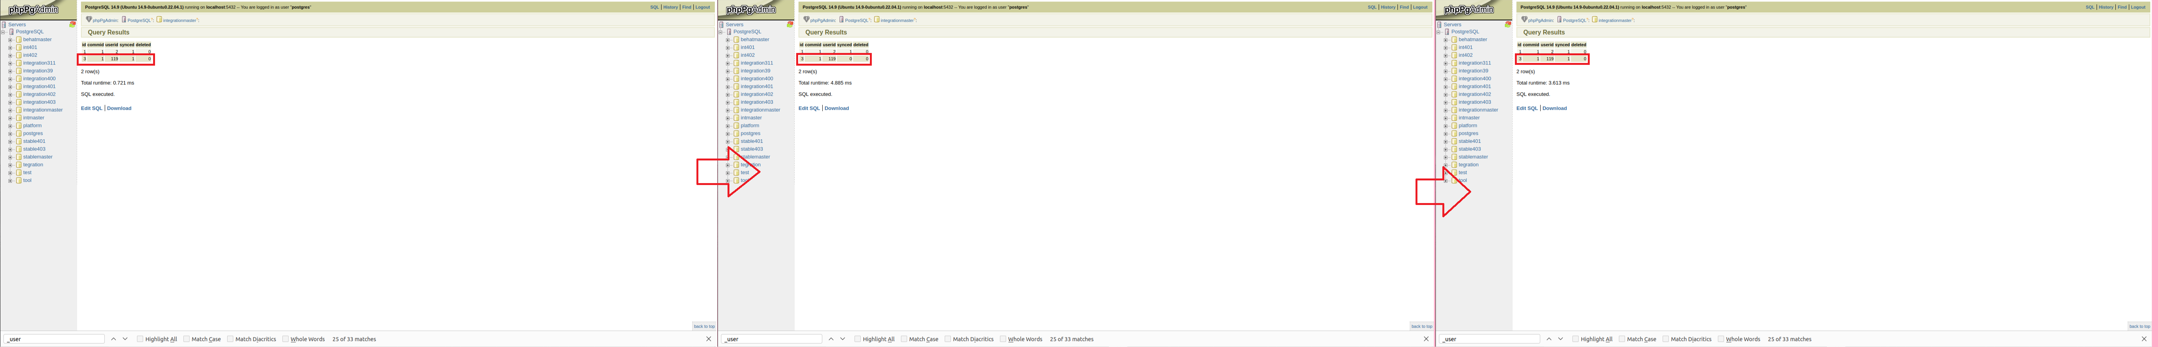The height and width of the screenshot is (347, 2158).
Task: Check Match Diacritics in 3.613 ms window
Action: pos(1666,339)
